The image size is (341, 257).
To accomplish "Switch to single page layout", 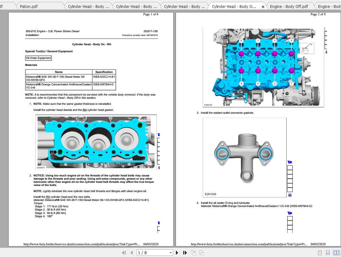I will [x=320, y=253].
